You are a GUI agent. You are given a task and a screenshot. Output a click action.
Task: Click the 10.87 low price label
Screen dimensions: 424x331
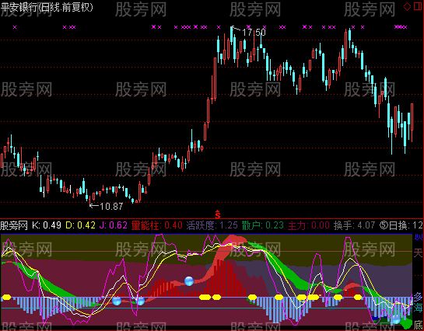111,207
